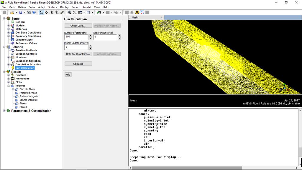Expand the Boundary Conditions node

[x=9, y=36]
